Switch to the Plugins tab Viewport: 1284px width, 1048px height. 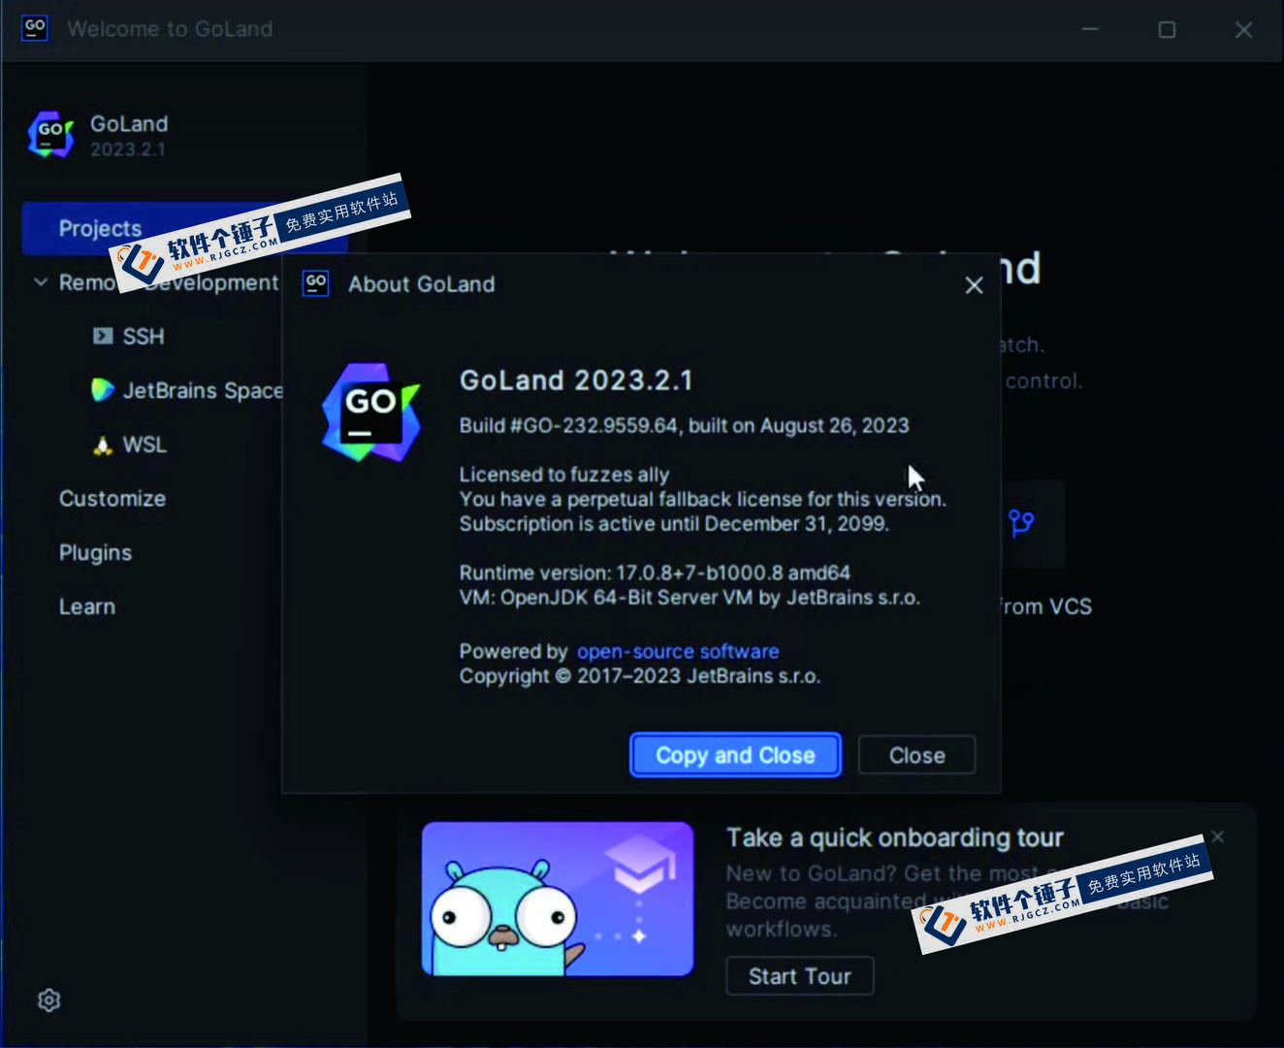tap(95, 553)
